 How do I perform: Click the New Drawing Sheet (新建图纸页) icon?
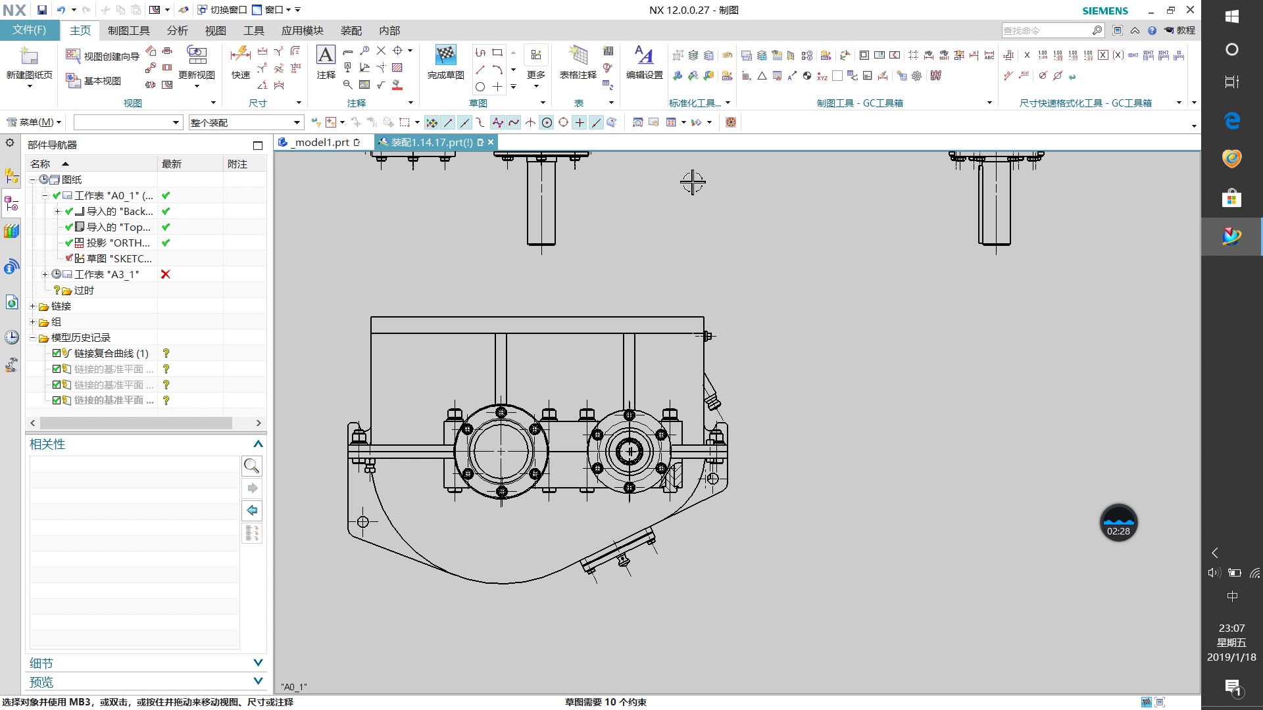29,58
